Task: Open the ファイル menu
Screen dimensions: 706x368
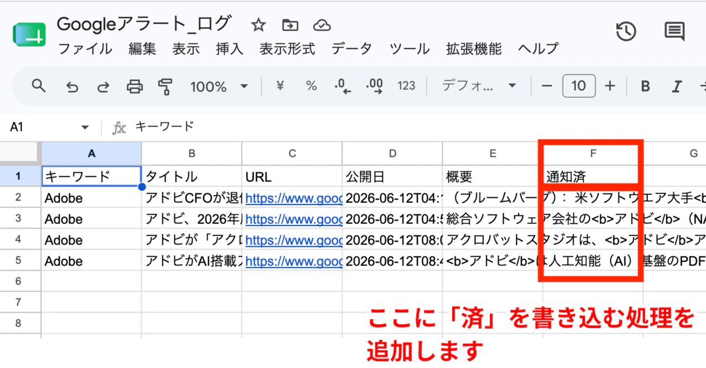Action: (x=85, y=49)
